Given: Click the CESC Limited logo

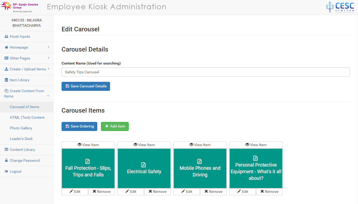Looking at the screenshot, I should click(x=340, y=7).
